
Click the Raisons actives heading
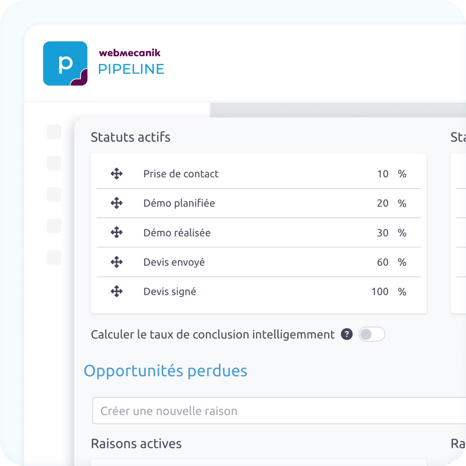[x=136, y=444]
